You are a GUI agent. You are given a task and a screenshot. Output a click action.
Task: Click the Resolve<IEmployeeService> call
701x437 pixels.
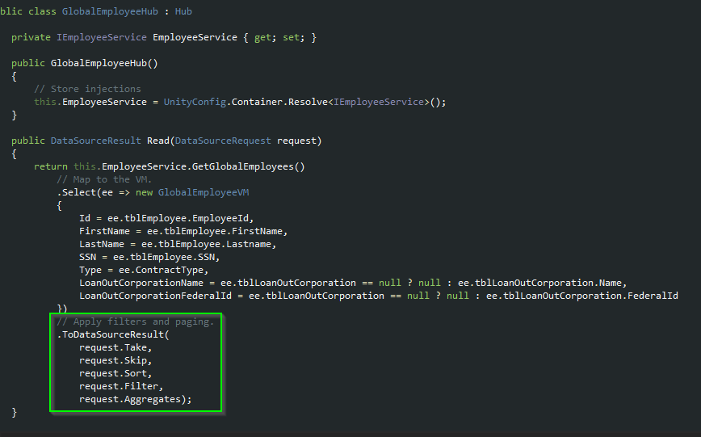[x=367, y=102]
